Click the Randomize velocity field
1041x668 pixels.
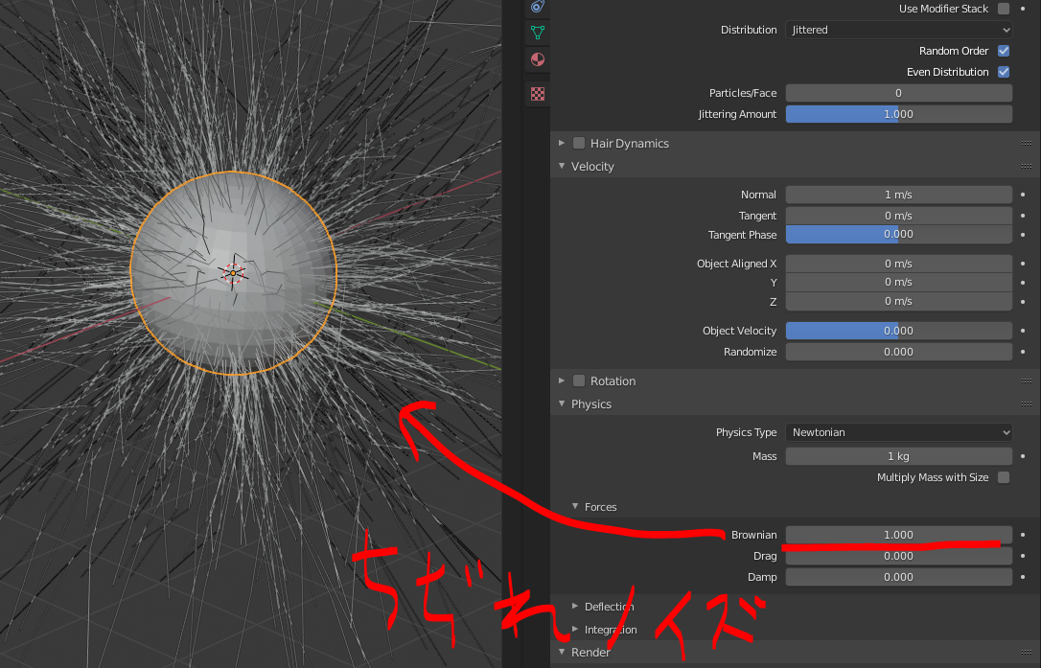tap(899, 352)
